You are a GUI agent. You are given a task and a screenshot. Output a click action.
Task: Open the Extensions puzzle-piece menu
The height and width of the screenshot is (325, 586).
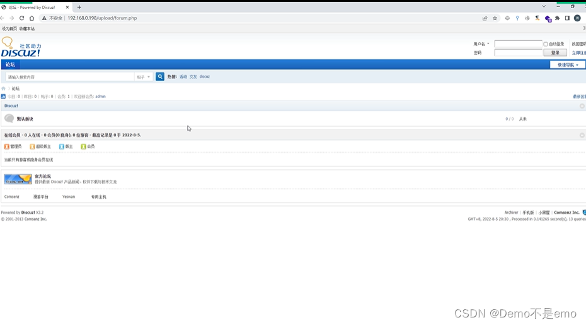[x=557, y=18]
